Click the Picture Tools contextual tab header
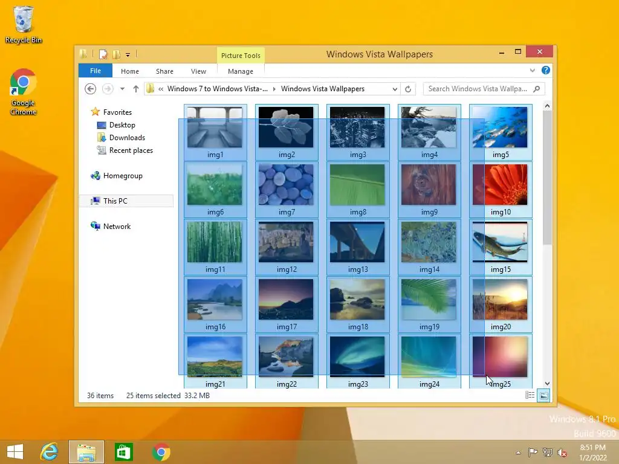Image resolution: width=619 pixels, height=464 pixels. point(241,55)
